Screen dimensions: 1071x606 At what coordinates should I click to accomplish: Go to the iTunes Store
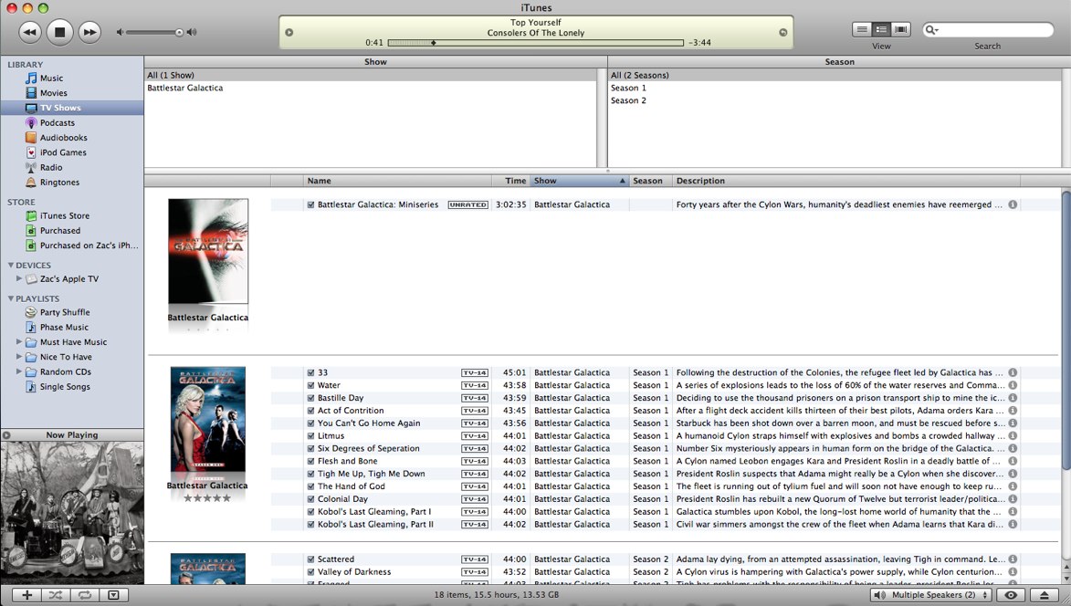[64, 215]
